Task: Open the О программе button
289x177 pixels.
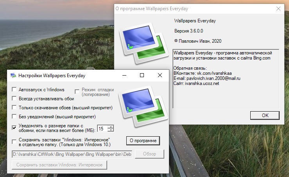Action: pos(143,141)
